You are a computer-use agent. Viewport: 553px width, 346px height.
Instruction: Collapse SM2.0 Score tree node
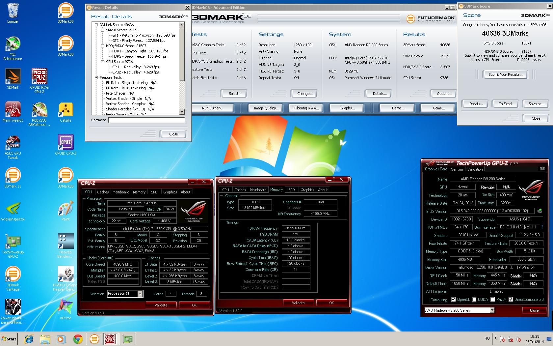pos(102,30)
